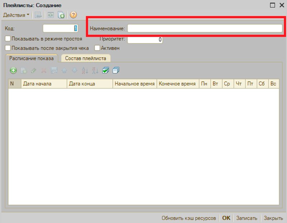
Task: Open the Действия dropdown menu
Action: point(16,15)
